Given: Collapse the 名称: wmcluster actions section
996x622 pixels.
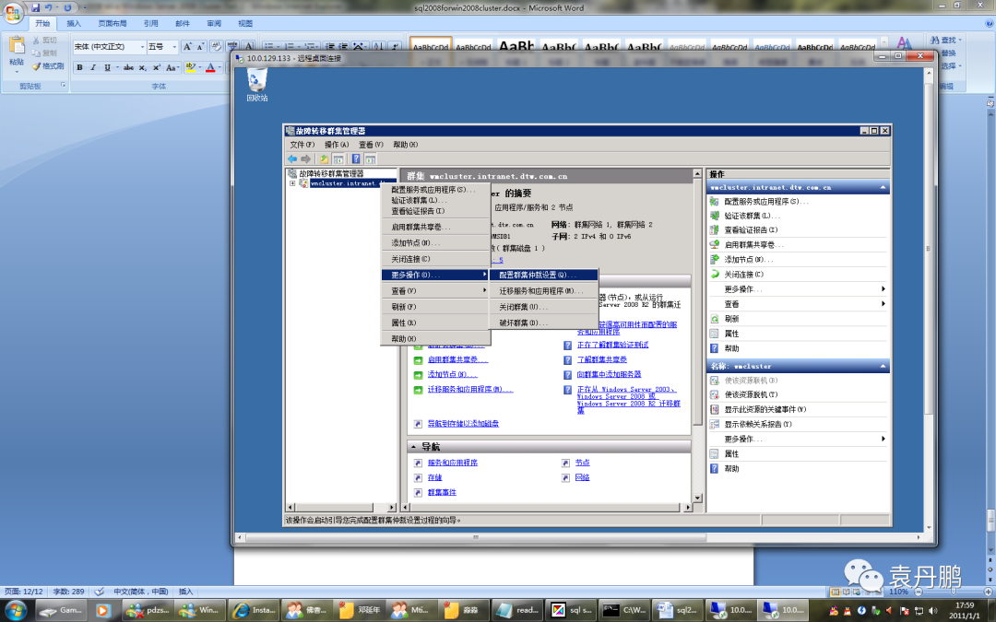Looking at the screenshot, I should (x=883, y=366).
